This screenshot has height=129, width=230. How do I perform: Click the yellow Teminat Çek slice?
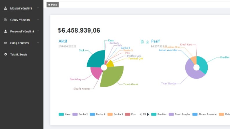(110, 64)
